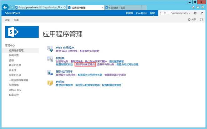Expand the administrator account dropdown
The height and width of the screenshot is (129, 207).
click(175, 13)
